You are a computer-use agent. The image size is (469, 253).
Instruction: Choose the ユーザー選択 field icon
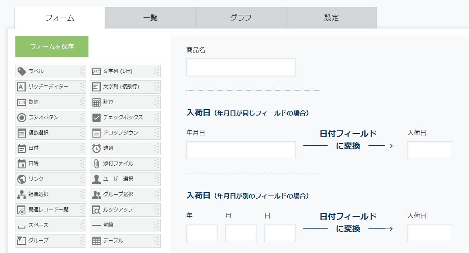coord(97,179)
